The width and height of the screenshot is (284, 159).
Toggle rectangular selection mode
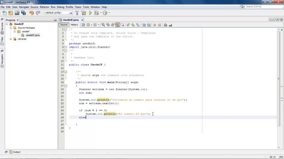122,25
